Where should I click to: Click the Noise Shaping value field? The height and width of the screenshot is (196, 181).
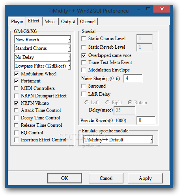coord(133,78)
